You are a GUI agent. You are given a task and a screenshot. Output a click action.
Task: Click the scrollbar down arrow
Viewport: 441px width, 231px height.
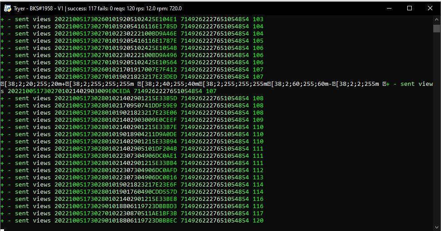tap(436, 227)
